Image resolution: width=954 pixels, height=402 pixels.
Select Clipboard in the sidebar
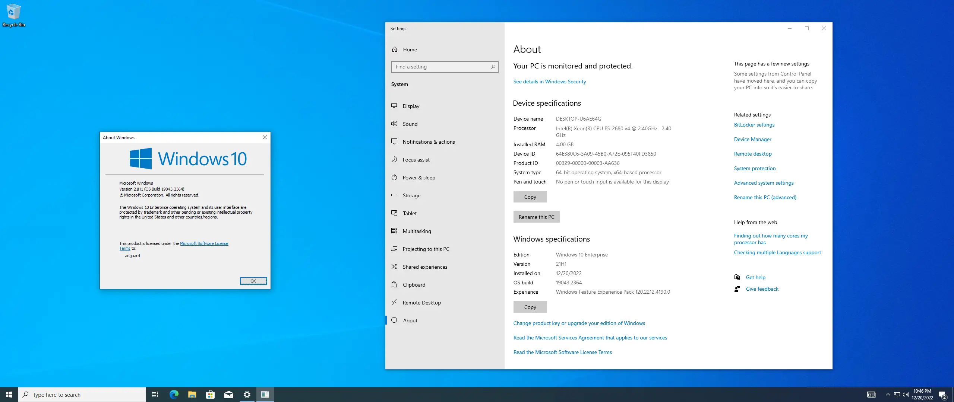click(x=414, y=285)
